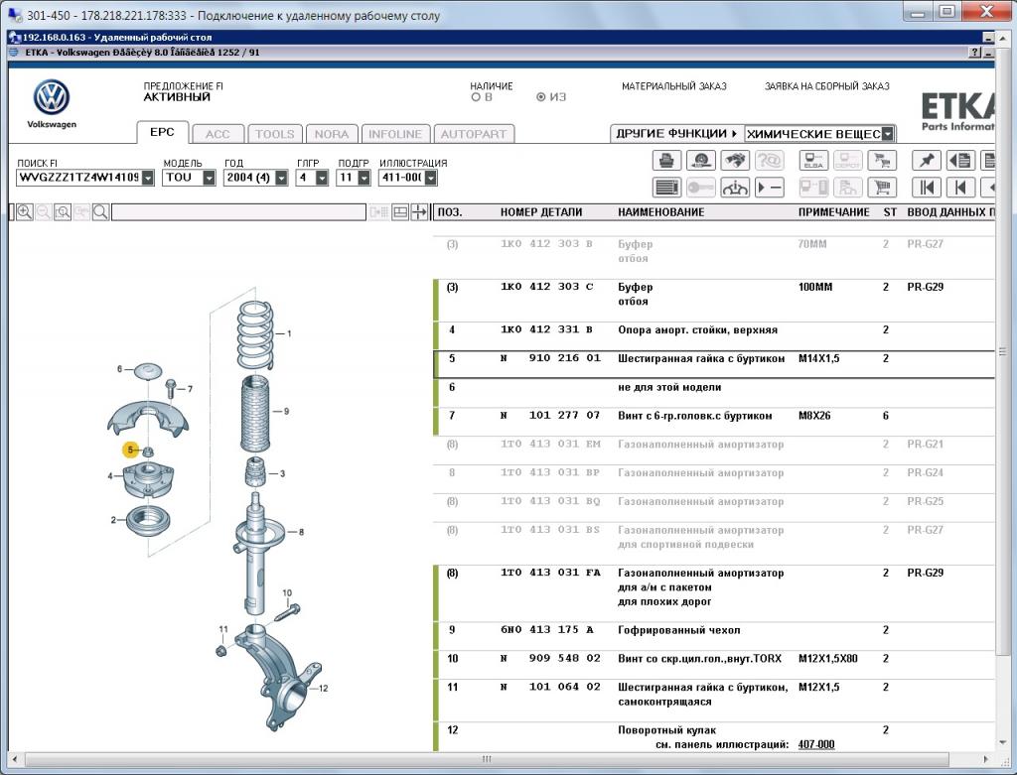Click ЗАЯВКА НА СБОРНЫЙ ЗАКАЗ label
Screen dimensions: 1017x775
coord(827,86)
